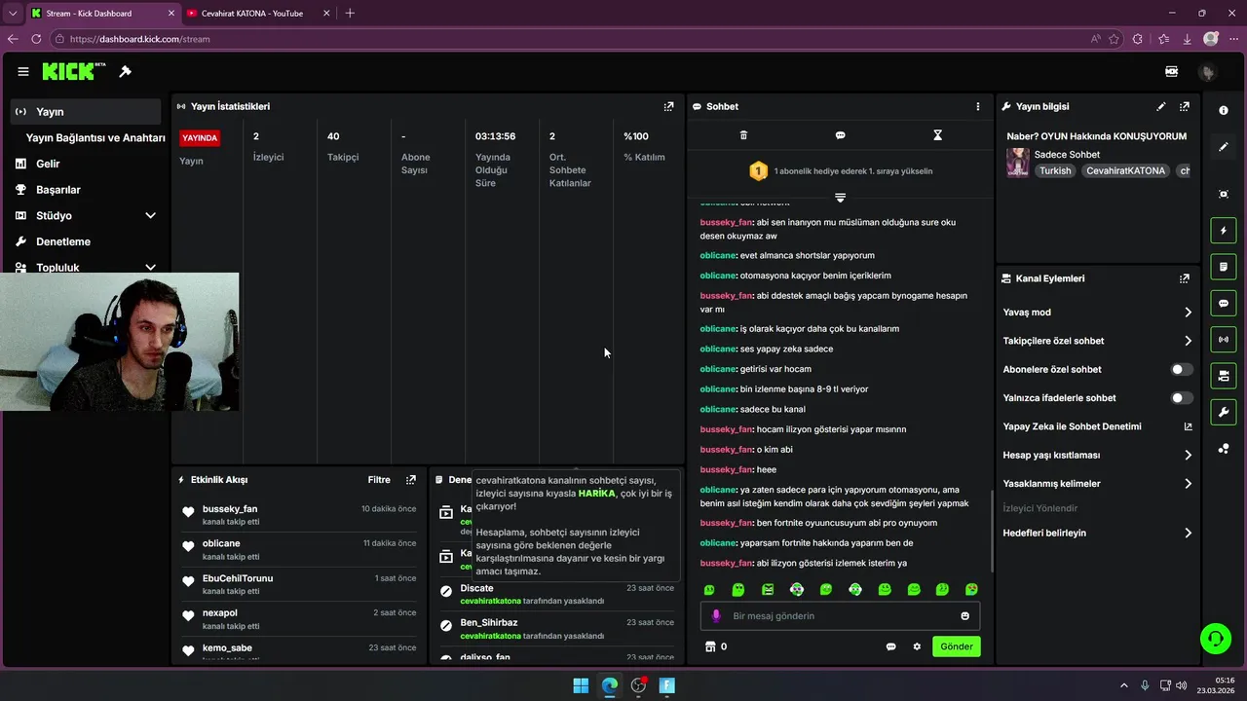
Task: Click the Turkish tag chip
Action: pos(1055,170)
